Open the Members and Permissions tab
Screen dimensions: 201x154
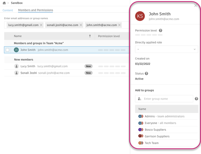[x=36, y=10]
